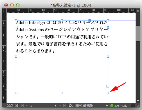Viewport: 142px width, 110px height.
Task: Open the page number dropdown arrow
Action: (x=55, y=106)
